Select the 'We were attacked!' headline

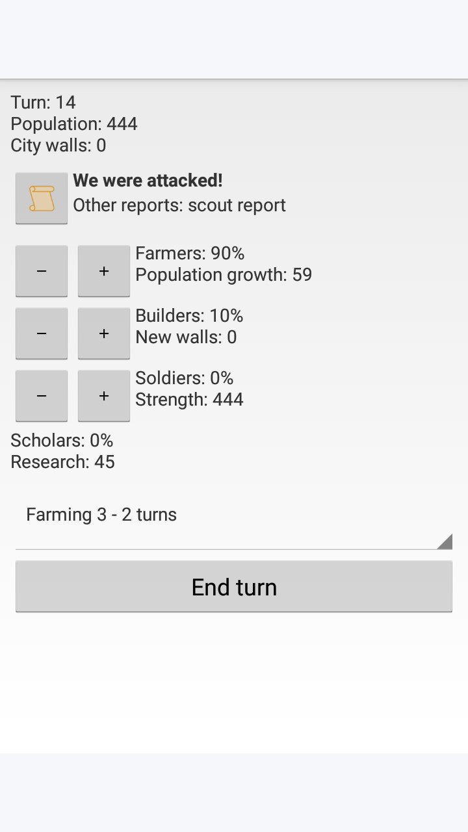point(148,181)
